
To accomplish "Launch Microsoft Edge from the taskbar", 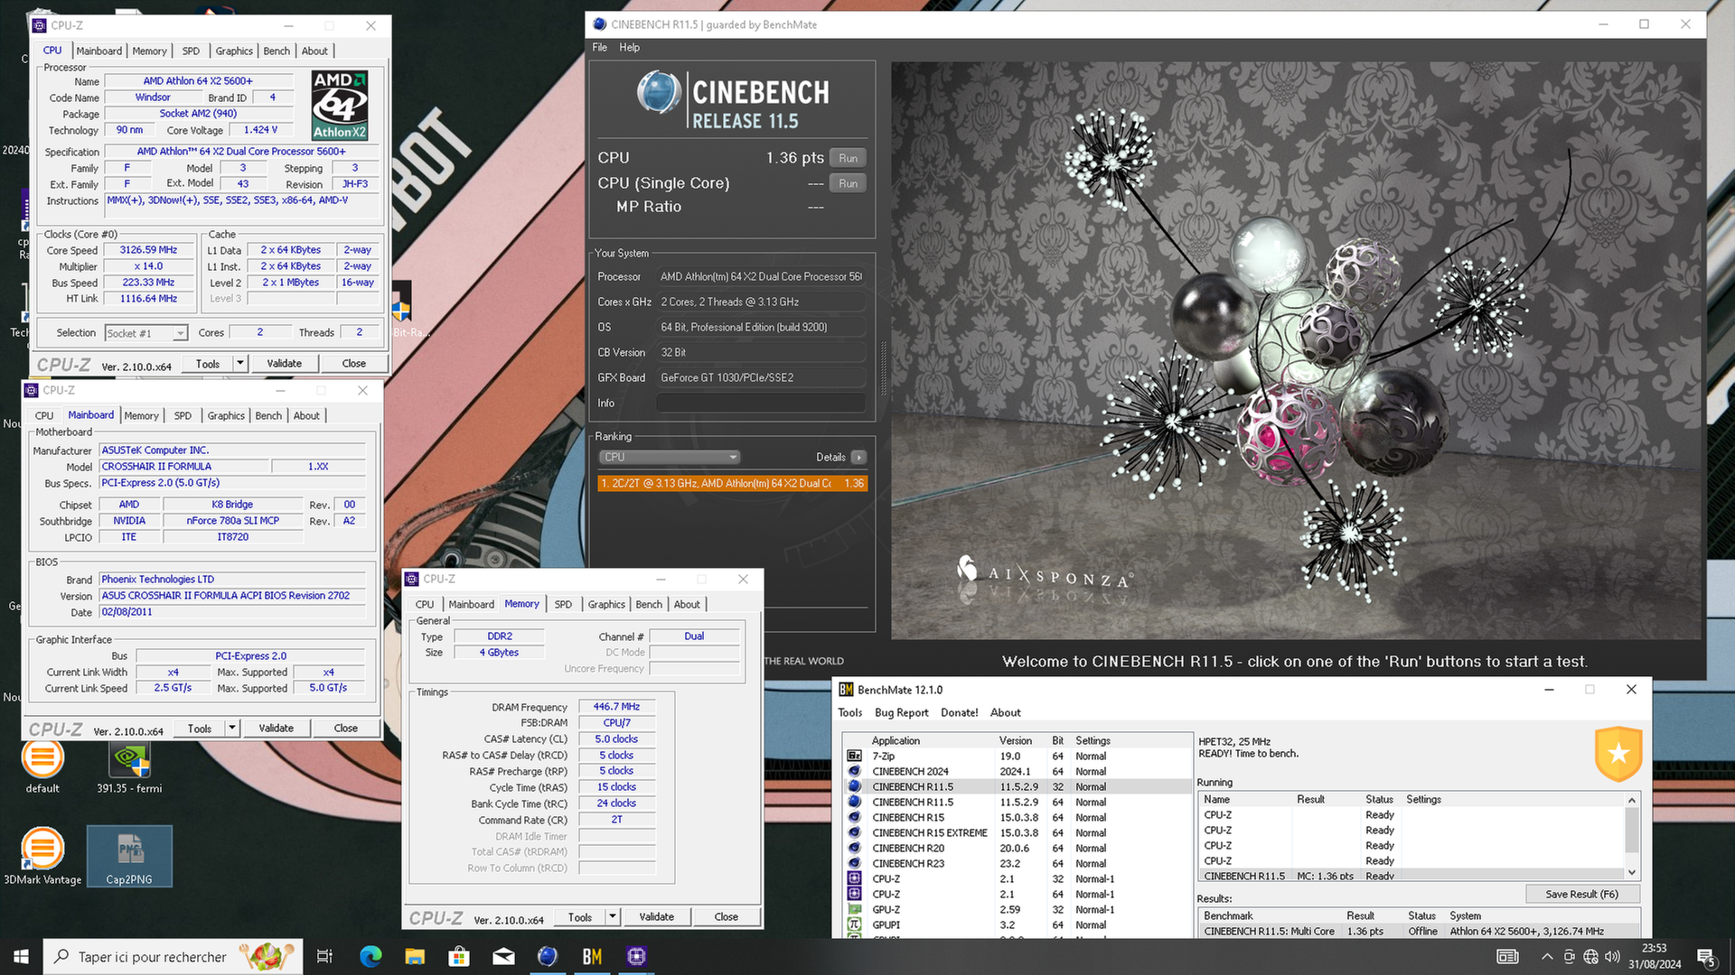I will [370, 956].
